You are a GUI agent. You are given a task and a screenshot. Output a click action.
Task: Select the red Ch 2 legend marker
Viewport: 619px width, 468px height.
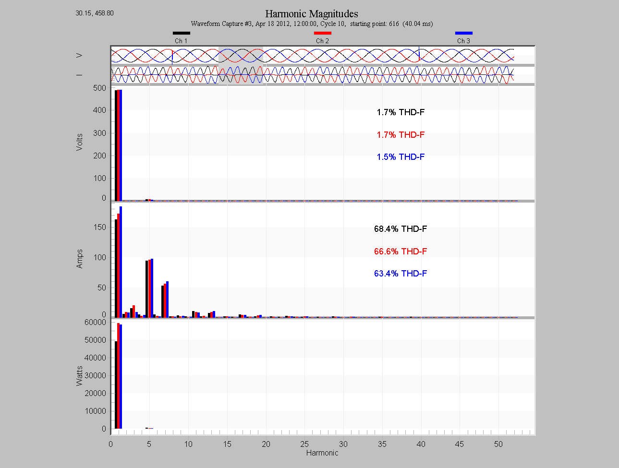pyautogui.click(x=322, y=33)
